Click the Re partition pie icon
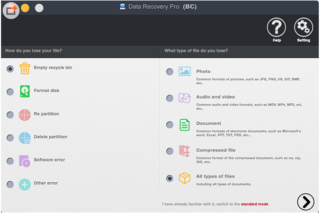The image size is (331, 222). [x=25, y=114]
